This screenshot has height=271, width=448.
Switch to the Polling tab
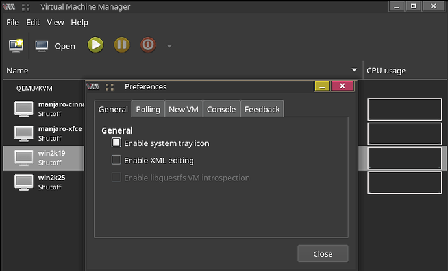pos(148,109)
